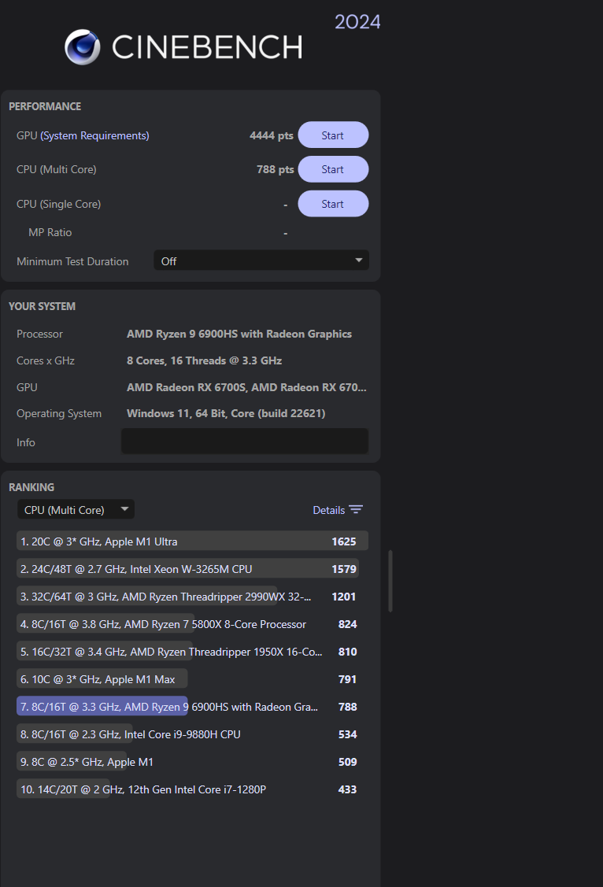Select the 9. Apple M1 ranking row
The image size is (603, 887).
tap(192, 762)
